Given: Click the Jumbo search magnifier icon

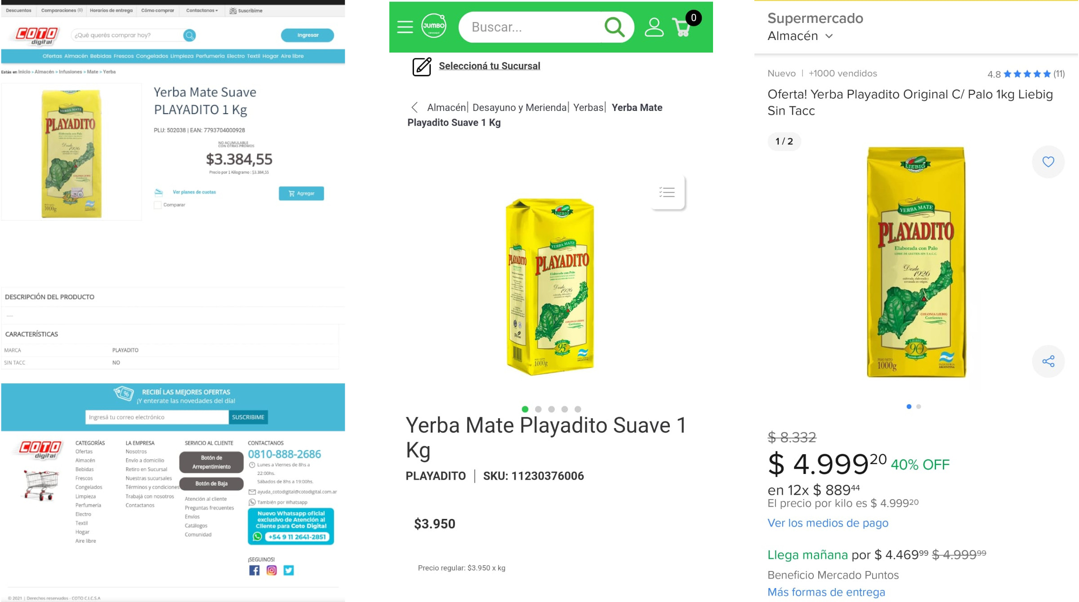Looking at the screenshot, I should pos(614,27).
